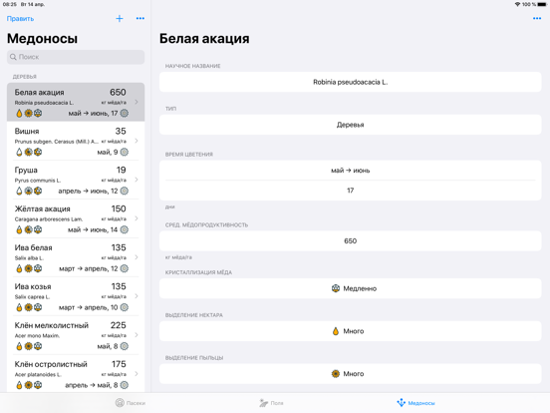Click the 650 honey productivity field
This screenshot has width=550, height=413.
[x=350, y=241]
